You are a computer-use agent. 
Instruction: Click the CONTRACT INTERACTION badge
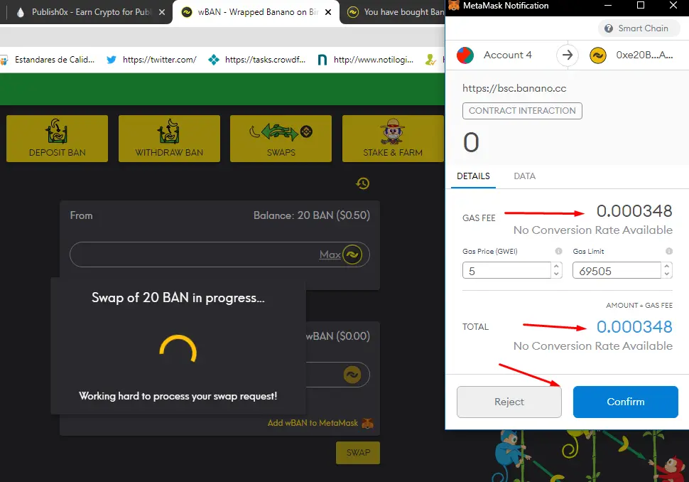[x=522, y=111]
